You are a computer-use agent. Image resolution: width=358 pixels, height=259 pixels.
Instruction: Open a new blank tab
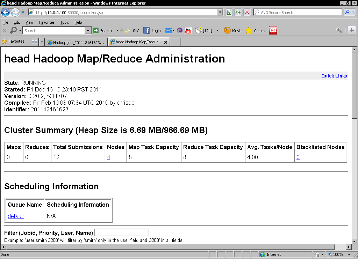click(176, 42)
